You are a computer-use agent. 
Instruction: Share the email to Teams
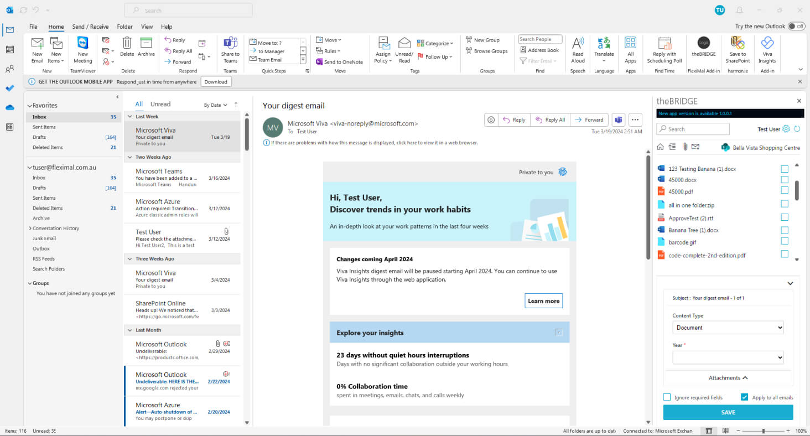[x=230, y=50]
